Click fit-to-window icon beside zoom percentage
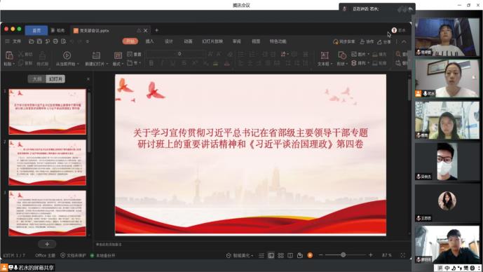Screen dimensions: 483x272 403,255
